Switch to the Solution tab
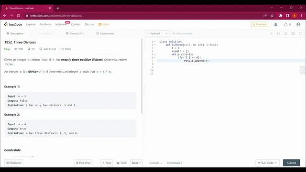Image resolution: width=306 pixels, height=172 pixels. [45, 33]
